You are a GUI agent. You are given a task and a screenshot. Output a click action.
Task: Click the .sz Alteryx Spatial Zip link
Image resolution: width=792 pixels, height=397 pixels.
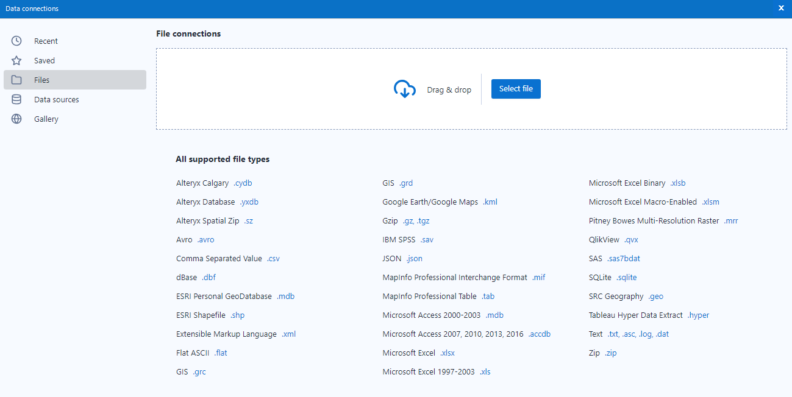click(x=248, y=220)
